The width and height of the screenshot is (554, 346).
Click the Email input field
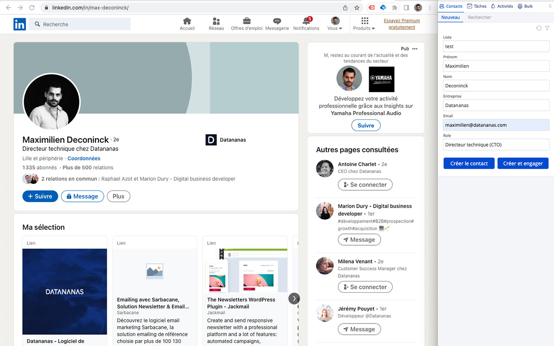(496, 125)
